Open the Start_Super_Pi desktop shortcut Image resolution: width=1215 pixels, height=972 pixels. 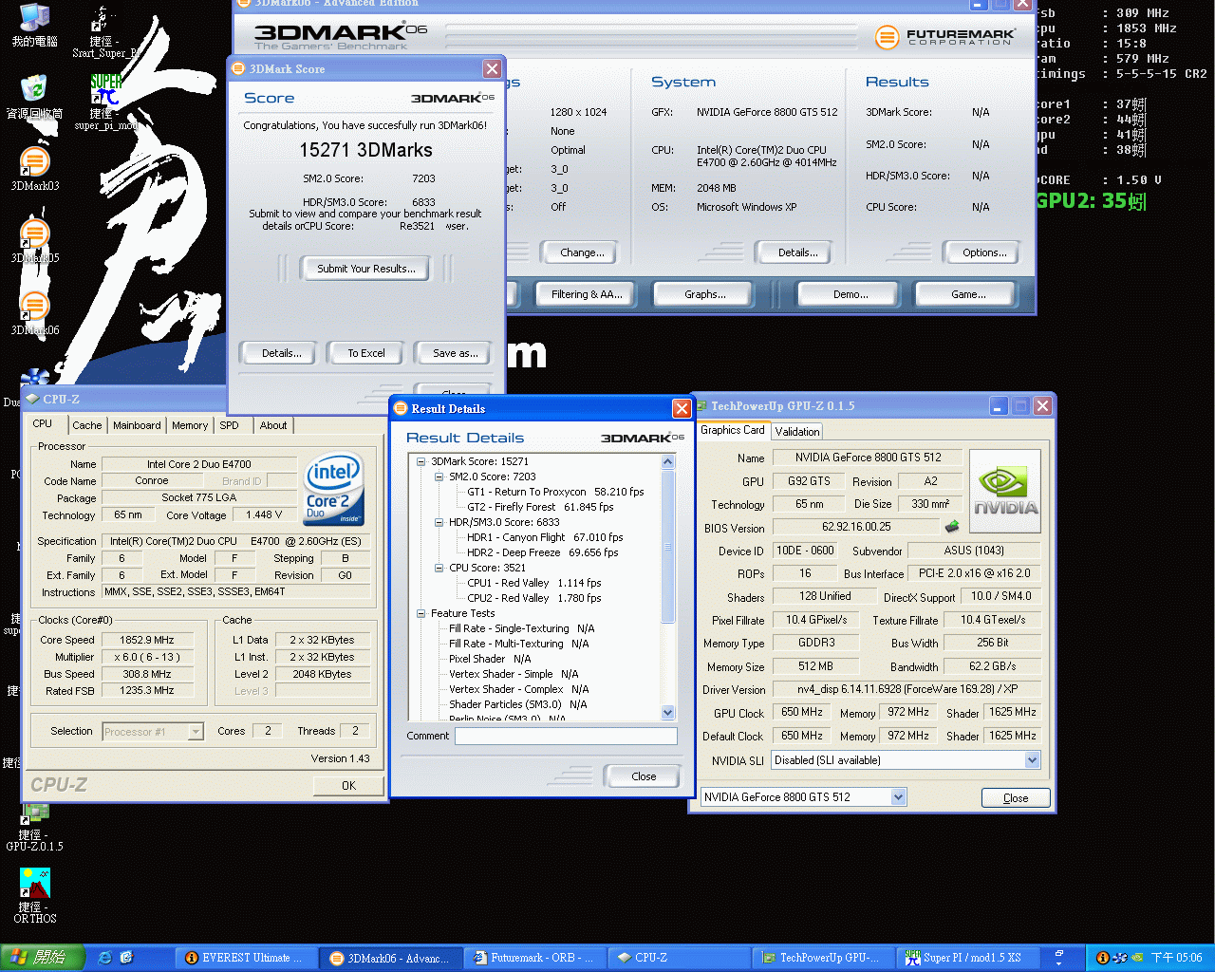(x=104, y=33)
